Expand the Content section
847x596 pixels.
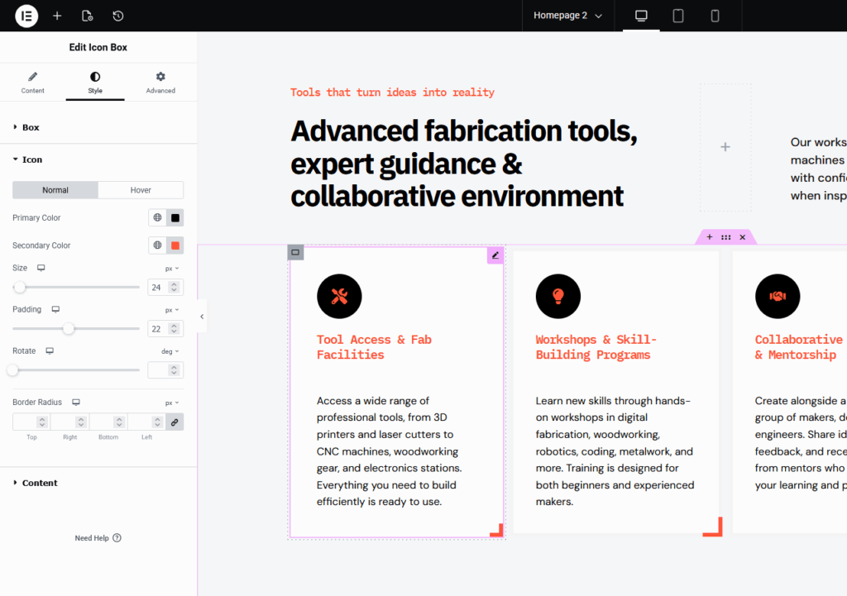click(40, 483)
